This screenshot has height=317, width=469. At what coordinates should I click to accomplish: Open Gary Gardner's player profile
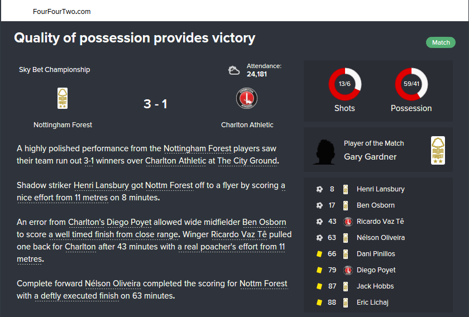pos(370,157)
